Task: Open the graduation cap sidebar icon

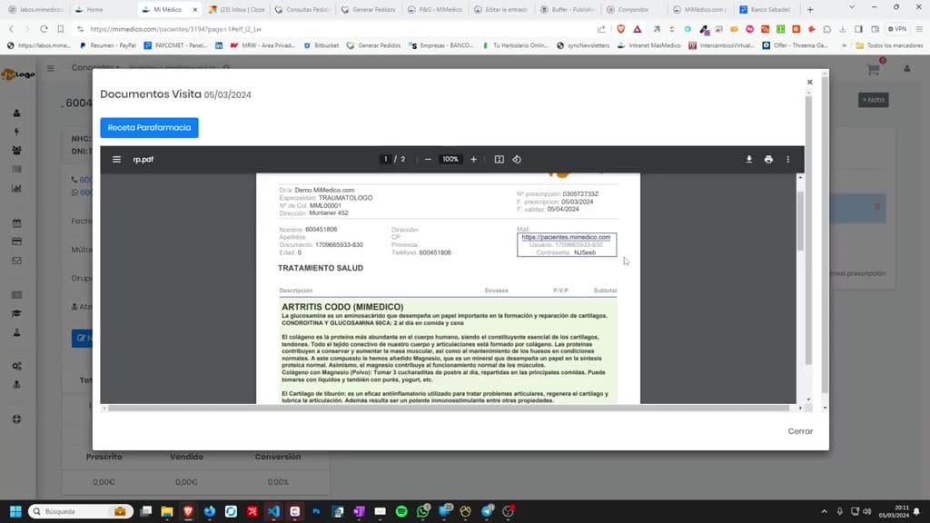Action: (x=16, y=313)
